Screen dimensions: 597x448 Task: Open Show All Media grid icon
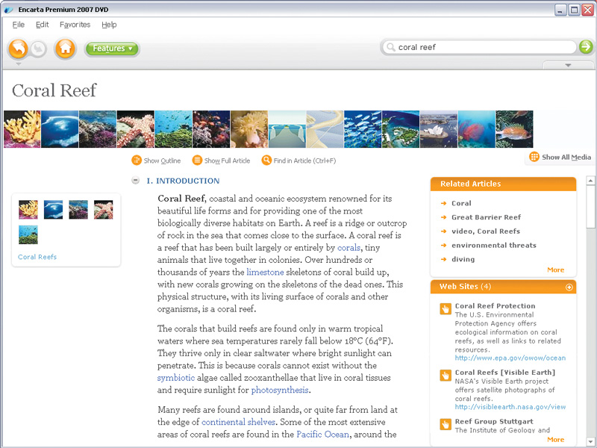pyautogui.click(x=534, y=157)
